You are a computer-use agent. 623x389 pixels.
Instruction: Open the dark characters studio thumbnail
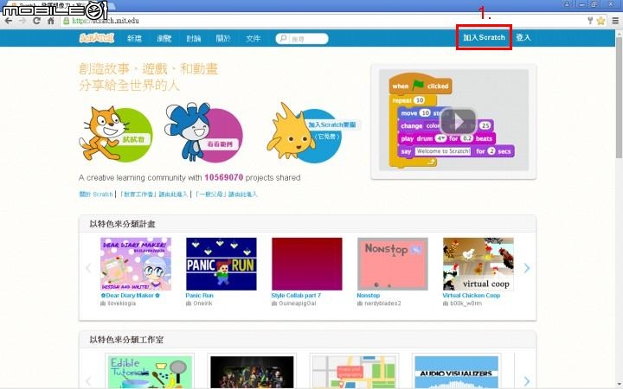[252, 372]
